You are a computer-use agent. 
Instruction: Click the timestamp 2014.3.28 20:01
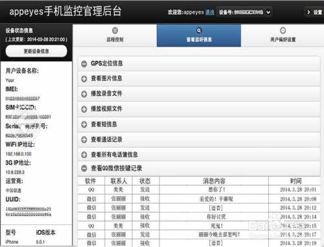(x=298, y=190)
